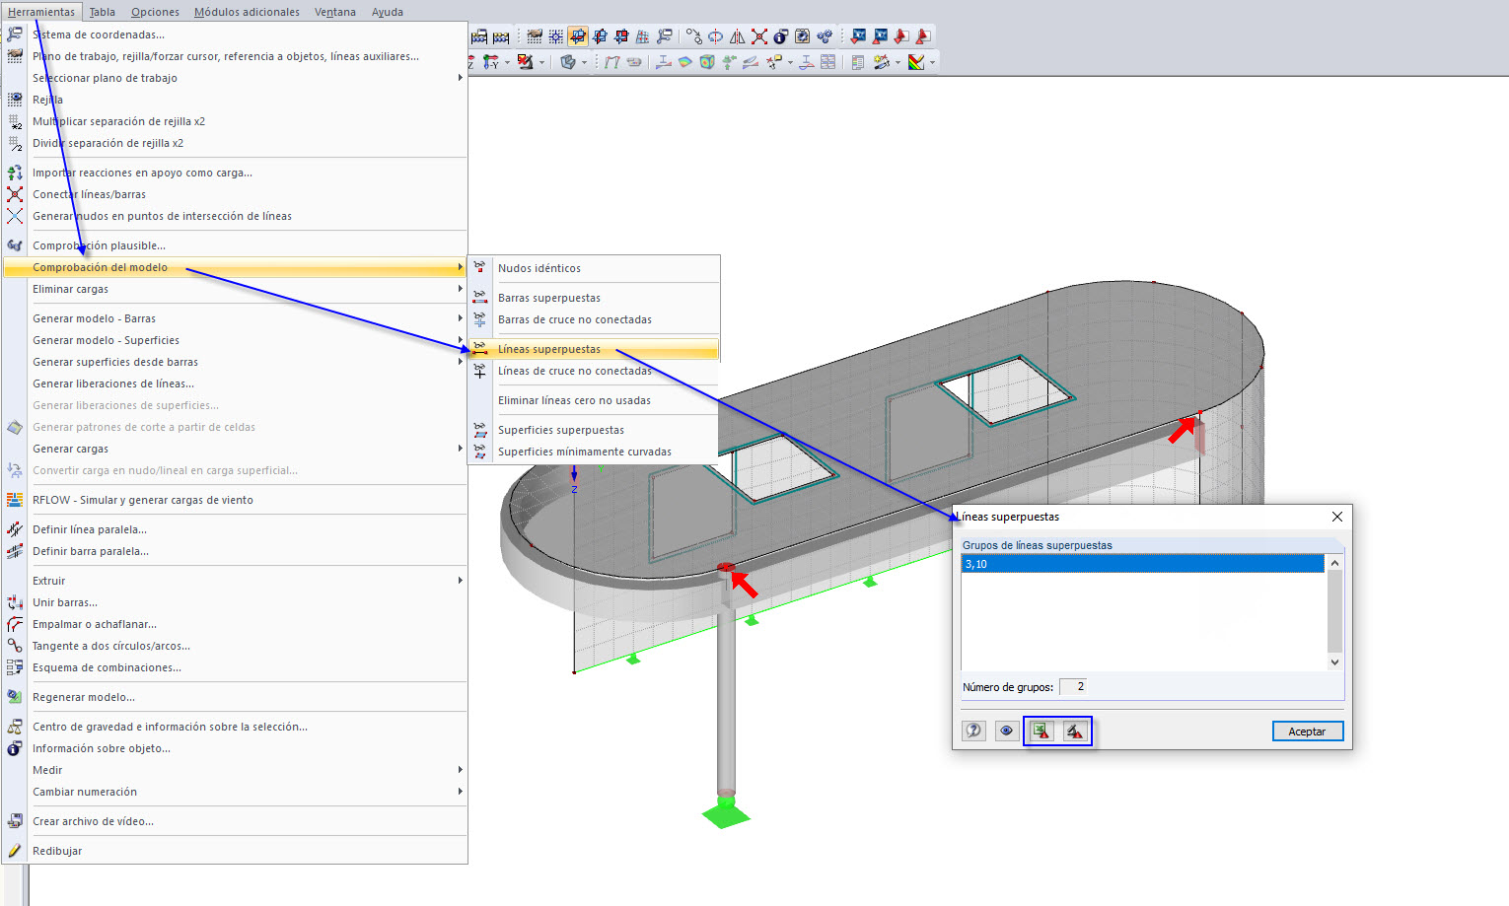Click the object information icon in toolbar

point(780,36)
